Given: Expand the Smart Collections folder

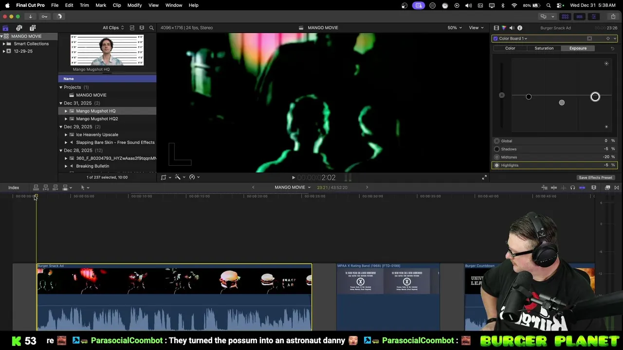Looking at the screenshot, I should click(4, 44).
